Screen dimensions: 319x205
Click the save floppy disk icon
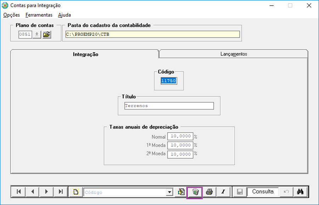coord(240,192)
